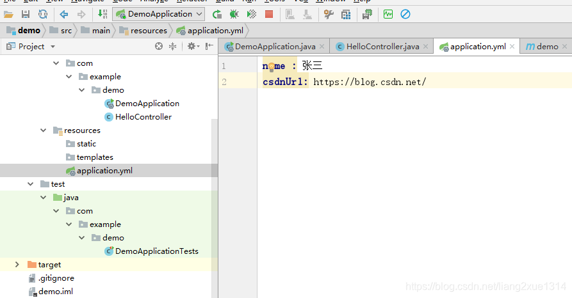Click the Scroll from Source target icon

click(159, 46)
